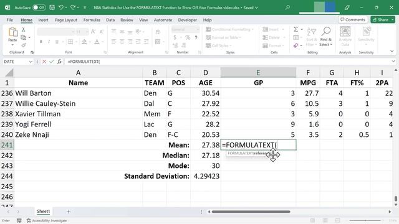Click the pen ink icon in title bar
The height and width of the screenshot is (224, 399).
click(x=347, y=7)
